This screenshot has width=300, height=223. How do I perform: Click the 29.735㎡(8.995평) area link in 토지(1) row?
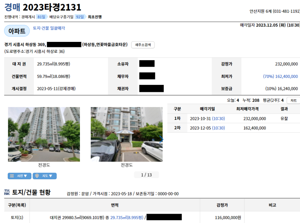point(127,218)
